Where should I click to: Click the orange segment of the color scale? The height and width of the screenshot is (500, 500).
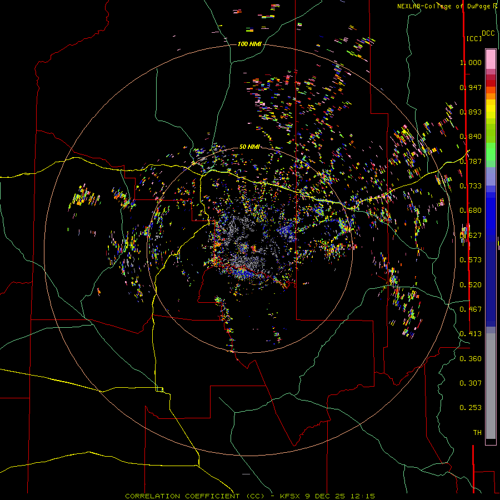coord(491,96)
